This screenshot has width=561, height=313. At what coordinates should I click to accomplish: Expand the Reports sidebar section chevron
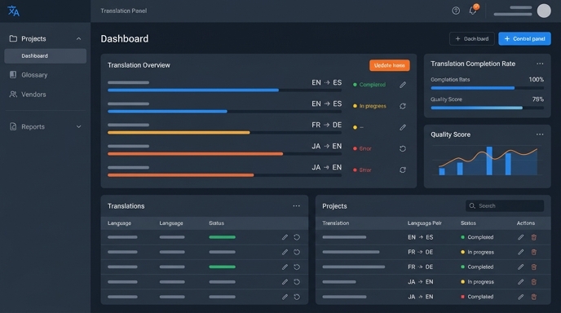[x=79, y=126]
